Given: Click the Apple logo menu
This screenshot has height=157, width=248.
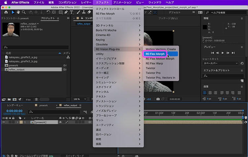Looking at the screenshot, I should [x=6, y=2].
